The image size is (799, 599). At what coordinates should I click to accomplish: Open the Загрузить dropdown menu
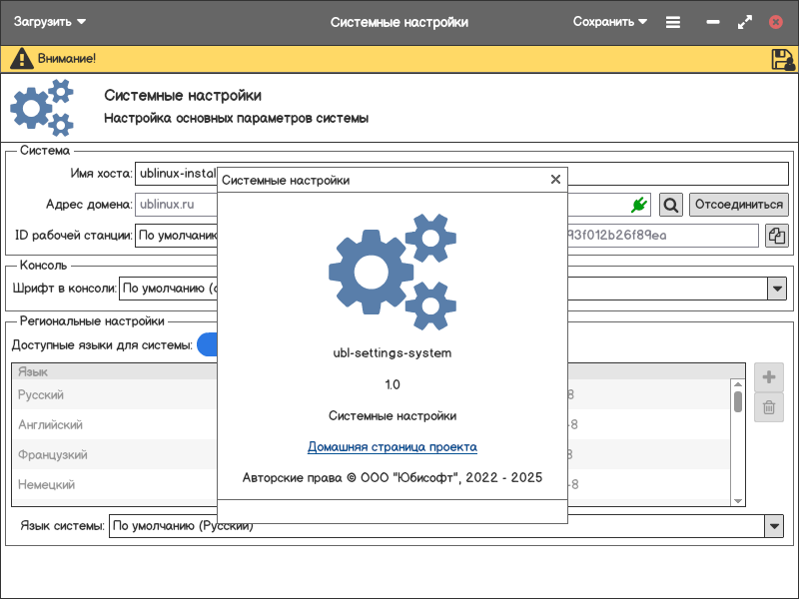50,22
